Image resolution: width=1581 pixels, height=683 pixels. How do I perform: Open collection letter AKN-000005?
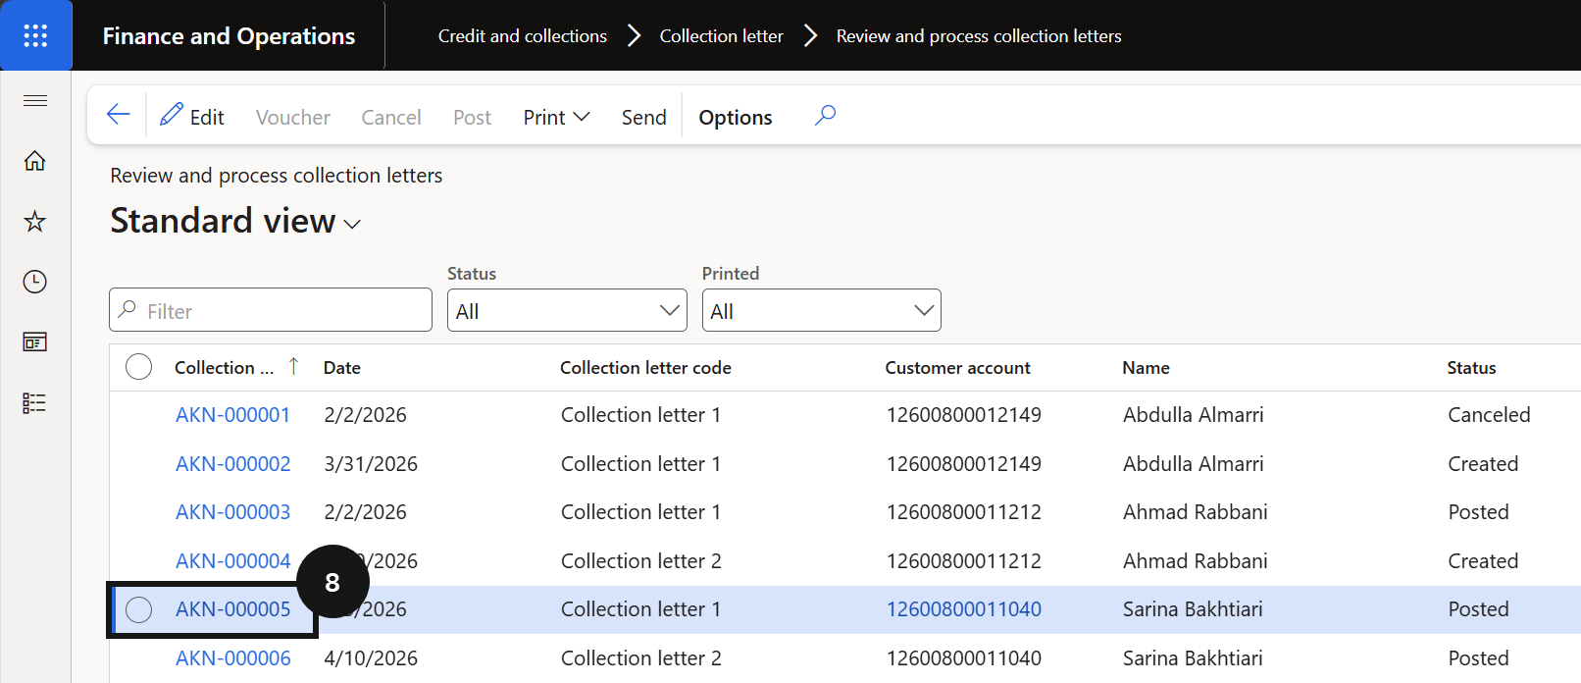coord(233,609)
